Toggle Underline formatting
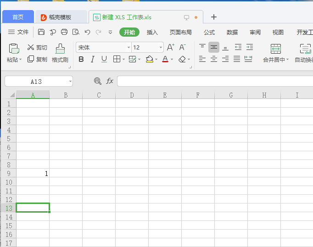 click(x=104, y=59)
